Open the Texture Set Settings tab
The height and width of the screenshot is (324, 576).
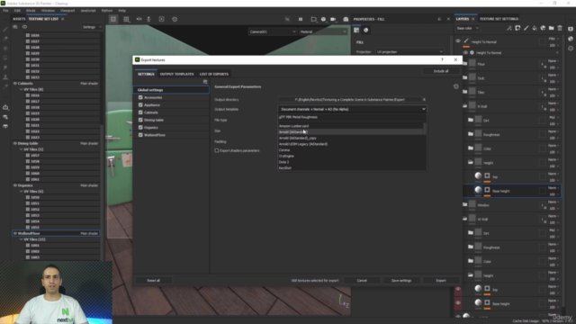(499, 19)
